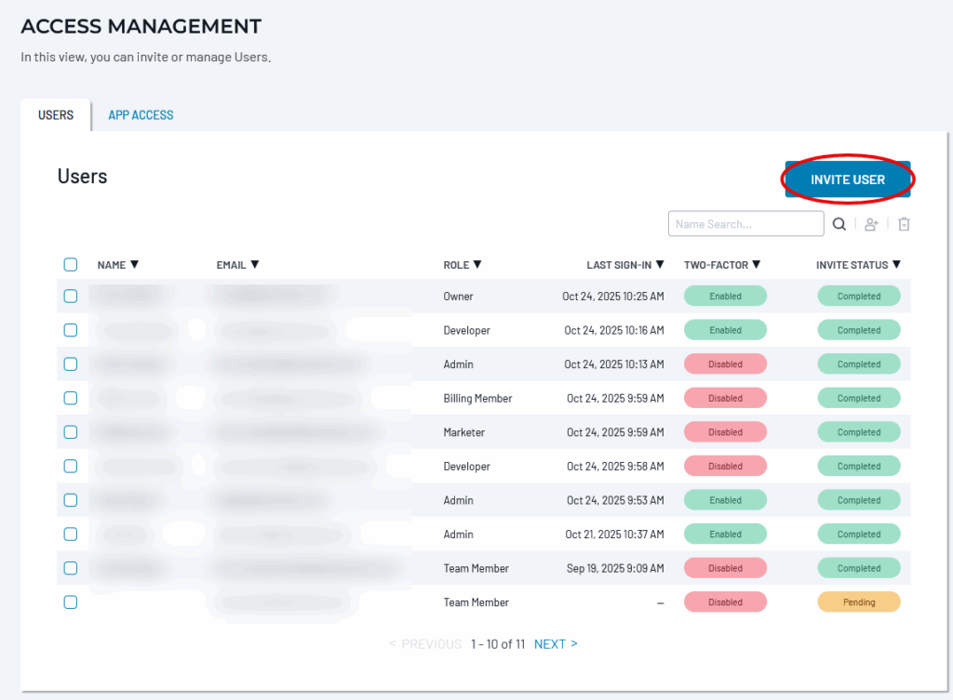Sort by the INVITE STATUS column header
This screenshot has height=700, width=953.
tap(858, 265)
